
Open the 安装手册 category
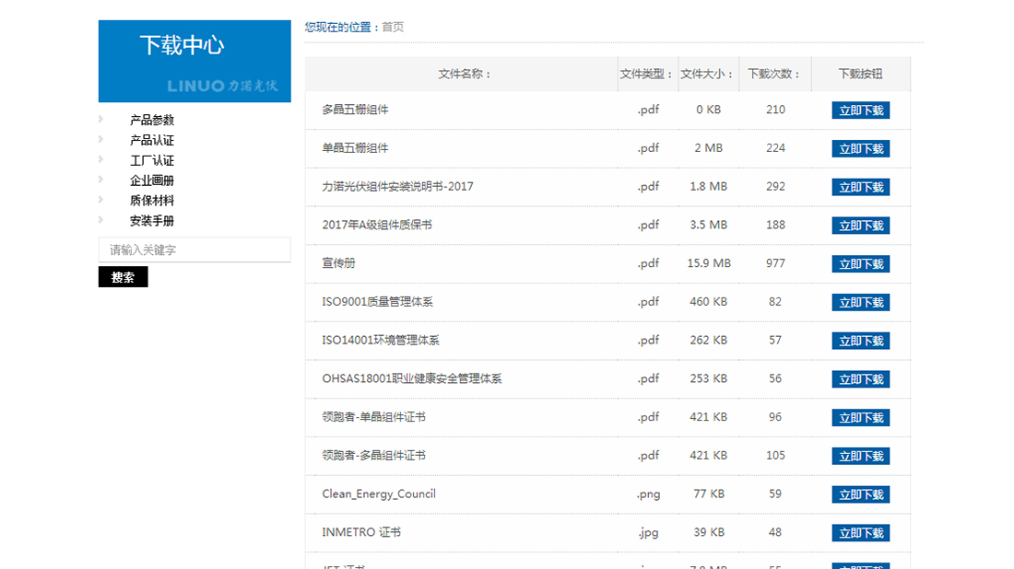click(152, 221)
